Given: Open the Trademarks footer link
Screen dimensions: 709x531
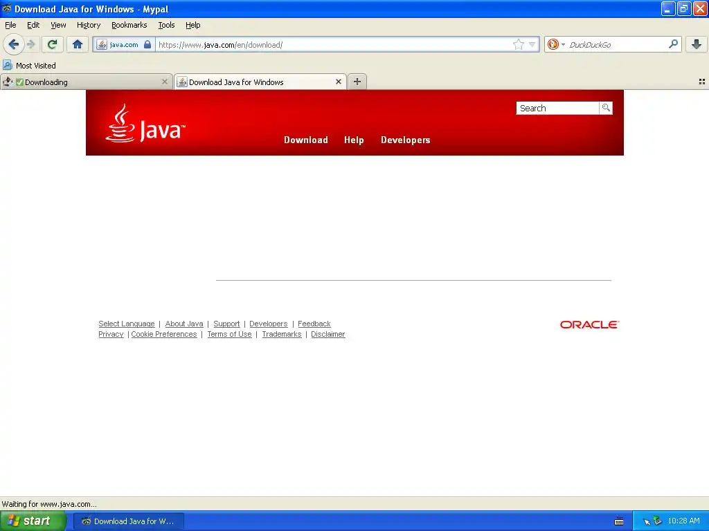Looking at the screenshot, I should click(282, 334).
